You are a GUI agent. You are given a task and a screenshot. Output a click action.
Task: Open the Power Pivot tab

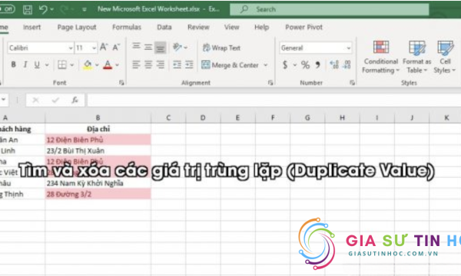click(x=303, y=28)
